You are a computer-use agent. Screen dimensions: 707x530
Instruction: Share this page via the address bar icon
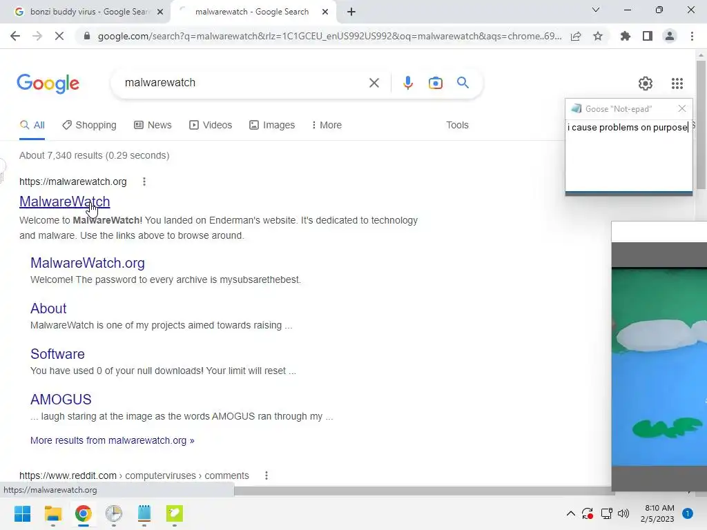pos(576,36)
